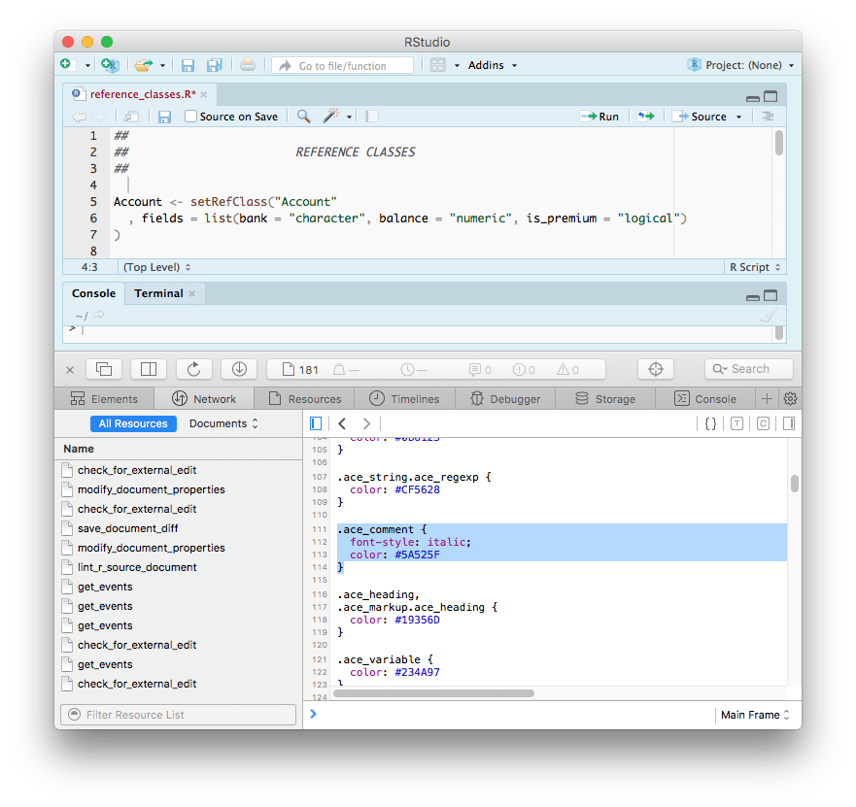Viewport: 856px width, 807px height.
Task: Open the Resources inspector tab
Action: pyautogui.click(x=305, y=399)
